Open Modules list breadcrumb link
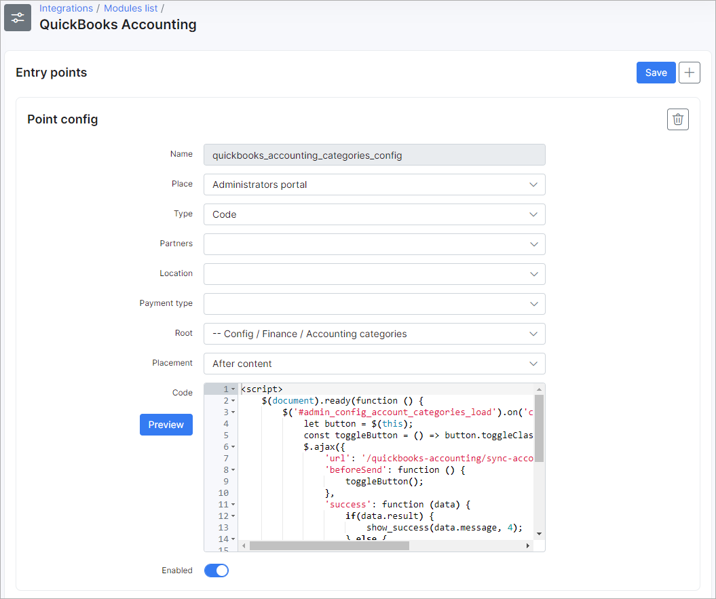This screenshot has width=716, height=599. pyautogui.click(x=130, y=8)
